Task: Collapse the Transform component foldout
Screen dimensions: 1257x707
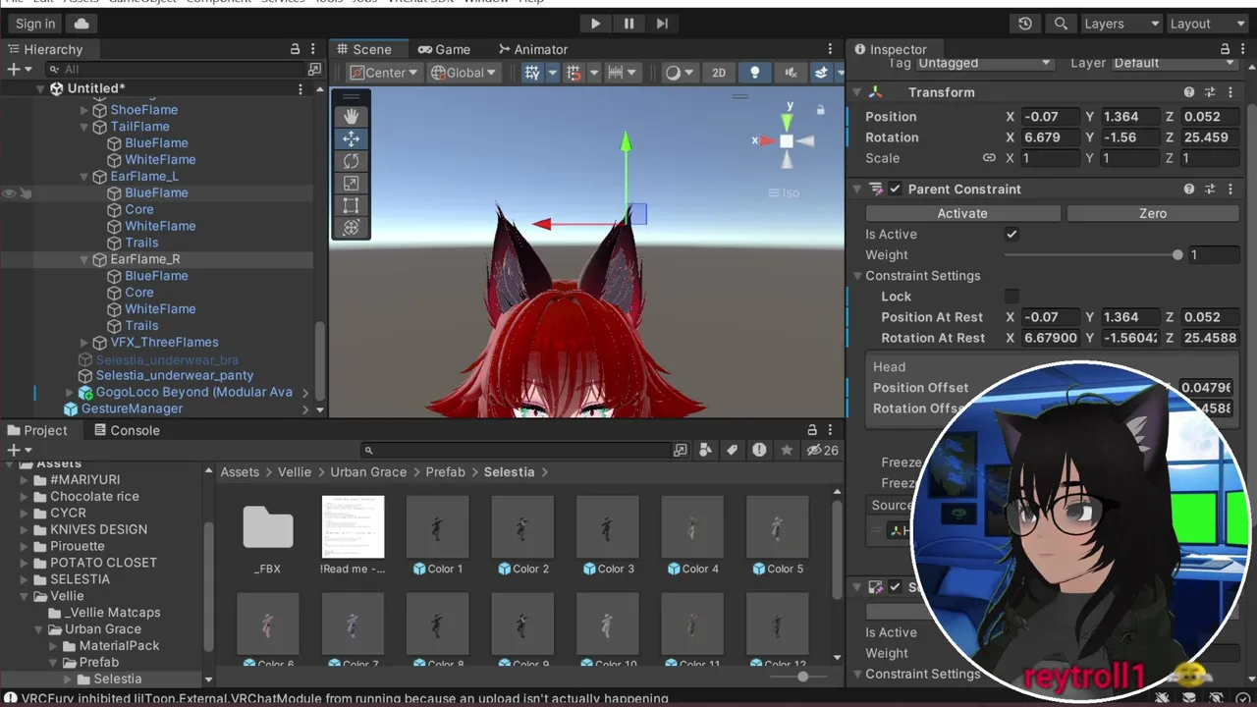Action: tap(856, 92)
